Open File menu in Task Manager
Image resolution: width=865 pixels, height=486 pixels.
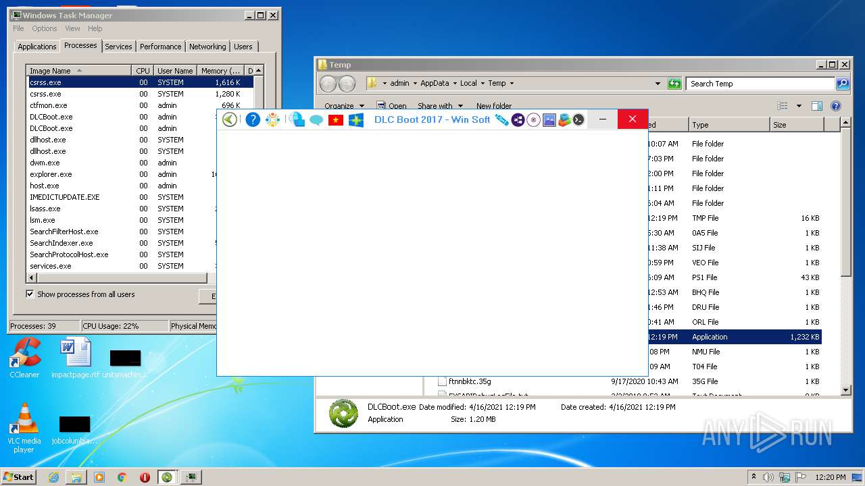click(18, 28)
